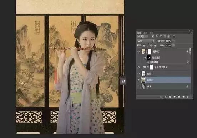
Task: Open the Layers panel flyout menu
Action: pyautogui.click(x=192, y=33)
